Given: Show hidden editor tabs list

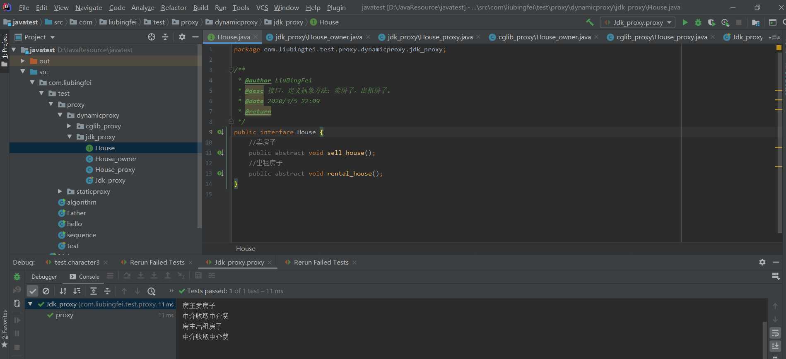Looking at the screenshot, I should coord(774,37).
